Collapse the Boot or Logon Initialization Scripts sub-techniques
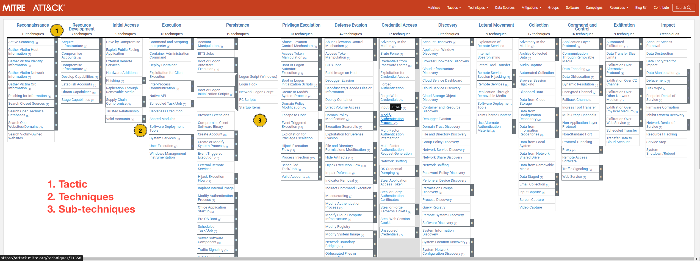The width and height of the screenshot is (700, 261). [x=236, y=92]
